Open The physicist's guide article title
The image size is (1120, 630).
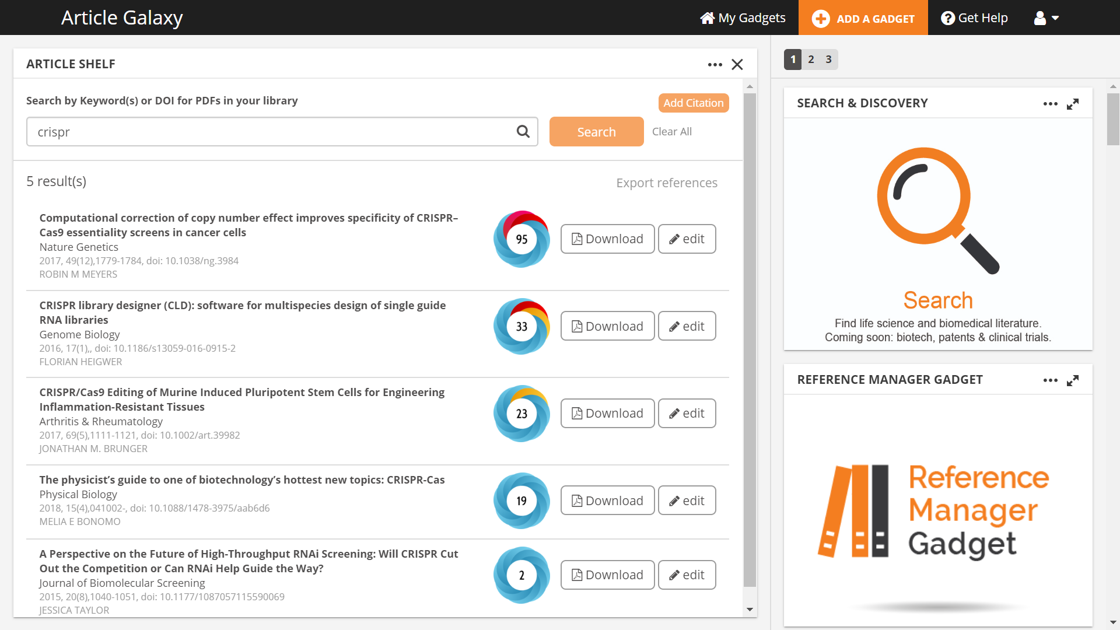point(242,480)
